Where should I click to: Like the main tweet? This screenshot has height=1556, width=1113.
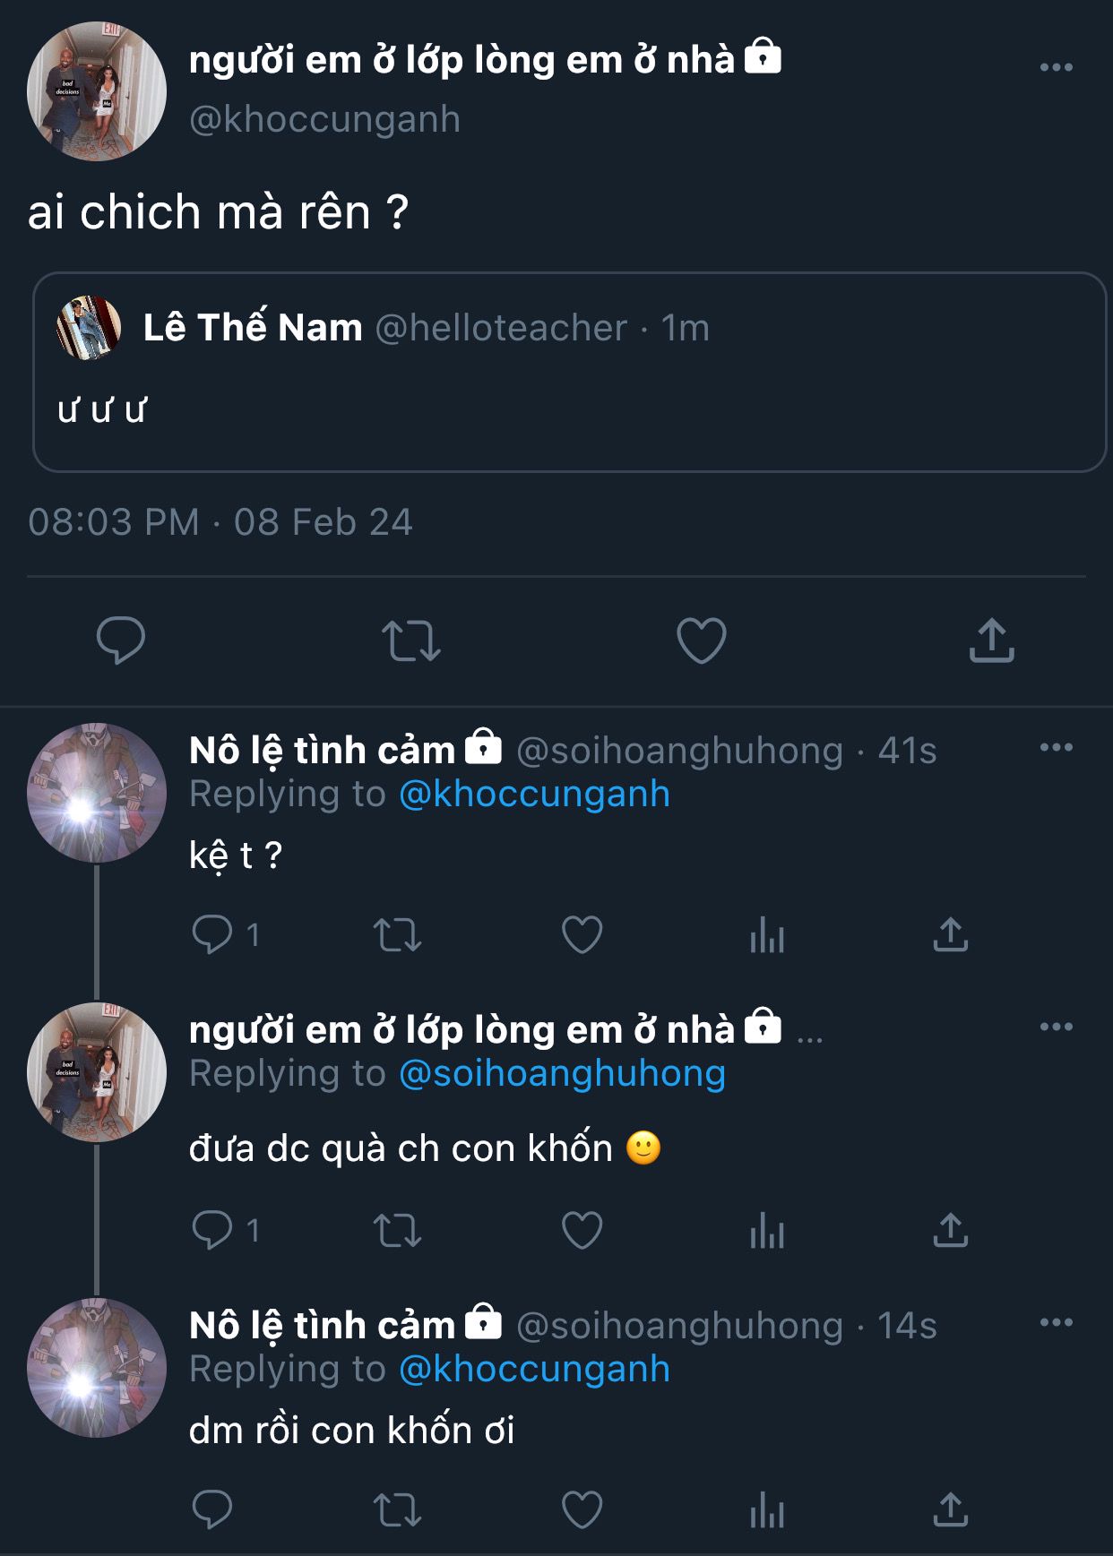pyautogui.click(x=701, y=640)
